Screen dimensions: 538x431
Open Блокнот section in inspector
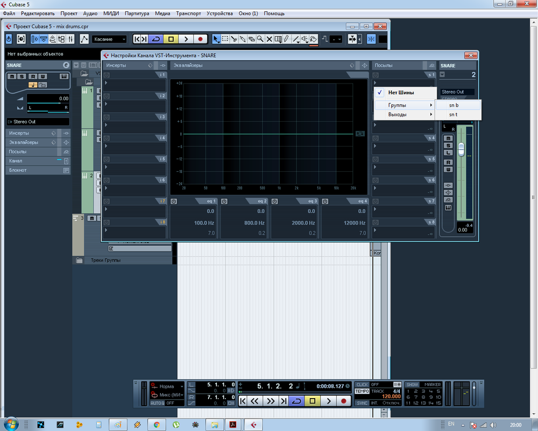pyautogui.click(x=38, y=170)
